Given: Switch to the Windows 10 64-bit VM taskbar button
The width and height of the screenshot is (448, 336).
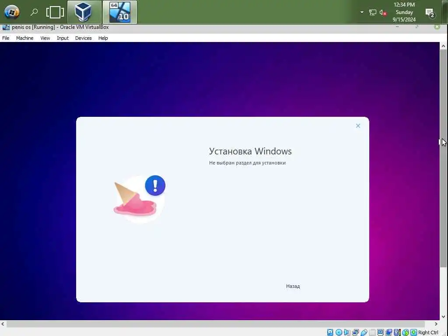Looking at the screenshot, I should (x=120, y=12).
